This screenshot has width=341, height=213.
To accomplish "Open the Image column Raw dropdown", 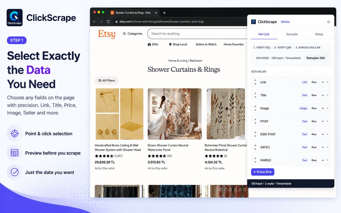I will click(317, 108).
